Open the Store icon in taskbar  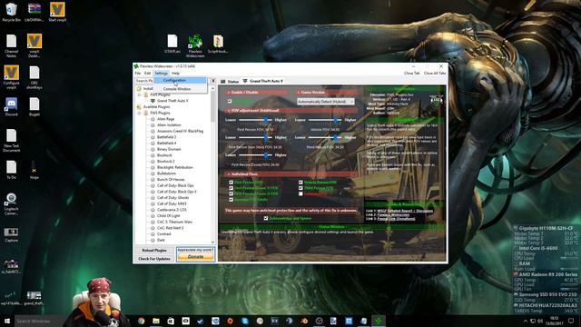click(171, 321)
